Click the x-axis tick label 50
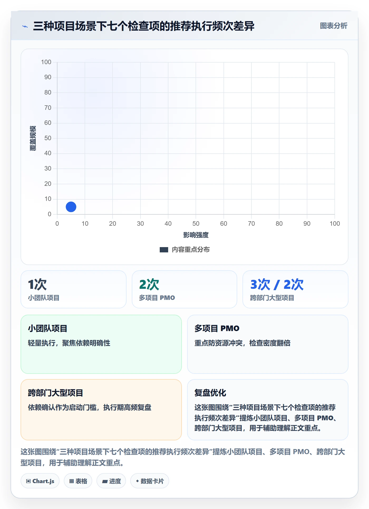Screen dimensions: 369x509 (196, 224)
